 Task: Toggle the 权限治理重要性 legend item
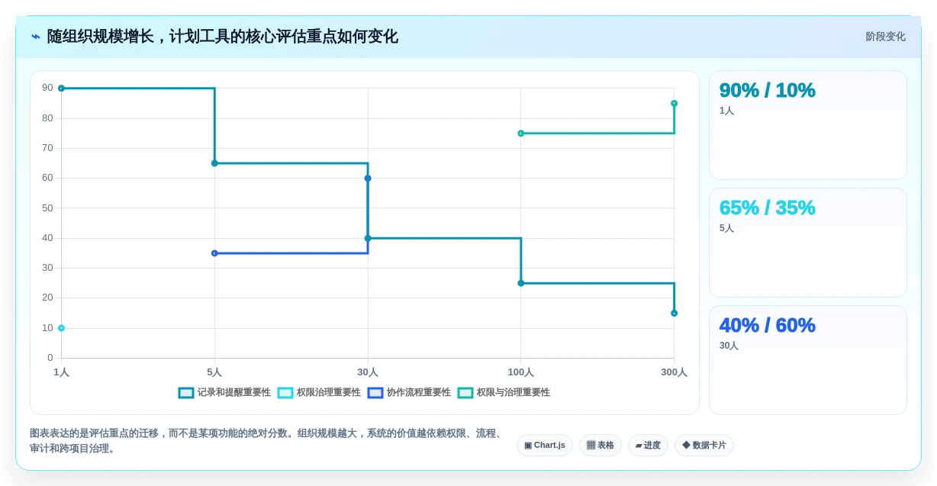(319, 392)
